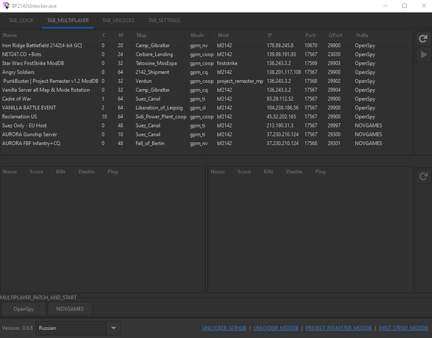432x338 pixels.
Task: Click the Version: 0.9.6 label
Action: [18, 328]
